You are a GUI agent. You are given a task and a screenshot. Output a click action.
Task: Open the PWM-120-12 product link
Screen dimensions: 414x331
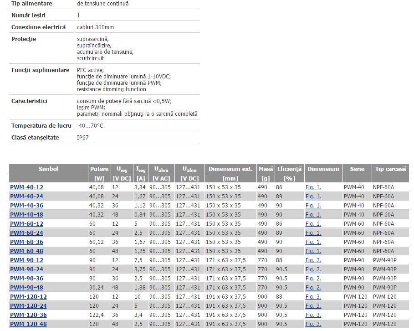tap(28, 297)
